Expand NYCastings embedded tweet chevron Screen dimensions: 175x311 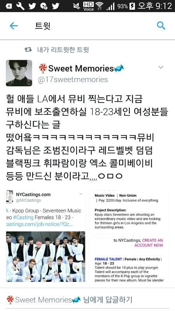coord(81,194)
